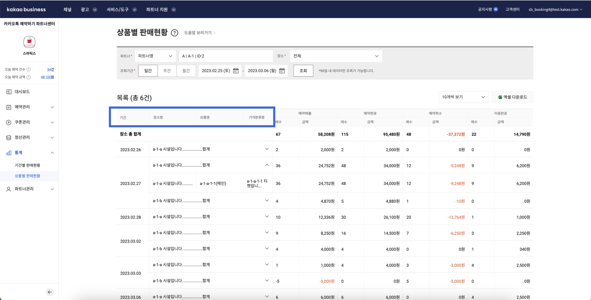
Task: Open 기간별 판매현황 in the sidebar
Action: coord(27,165)
